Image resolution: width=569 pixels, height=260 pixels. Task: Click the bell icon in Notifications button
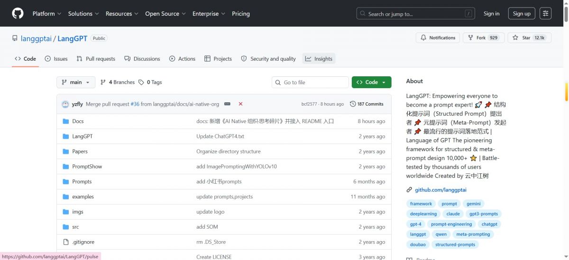423,38
